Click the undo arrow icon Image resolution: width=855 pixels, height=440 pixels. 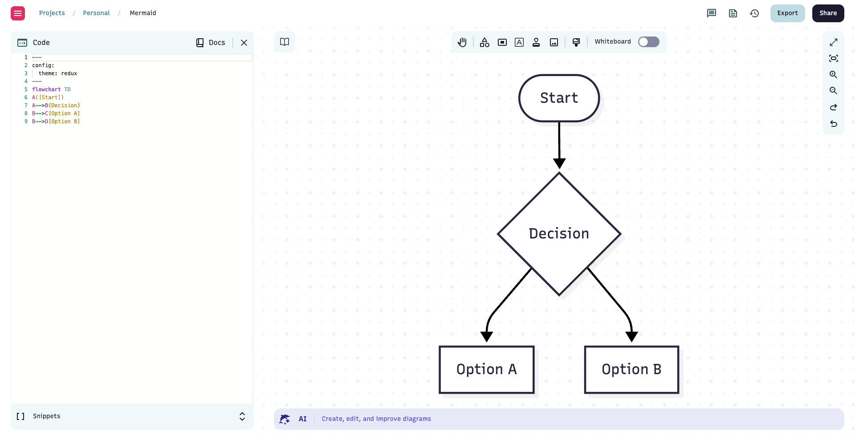click(x=834, y=124)
